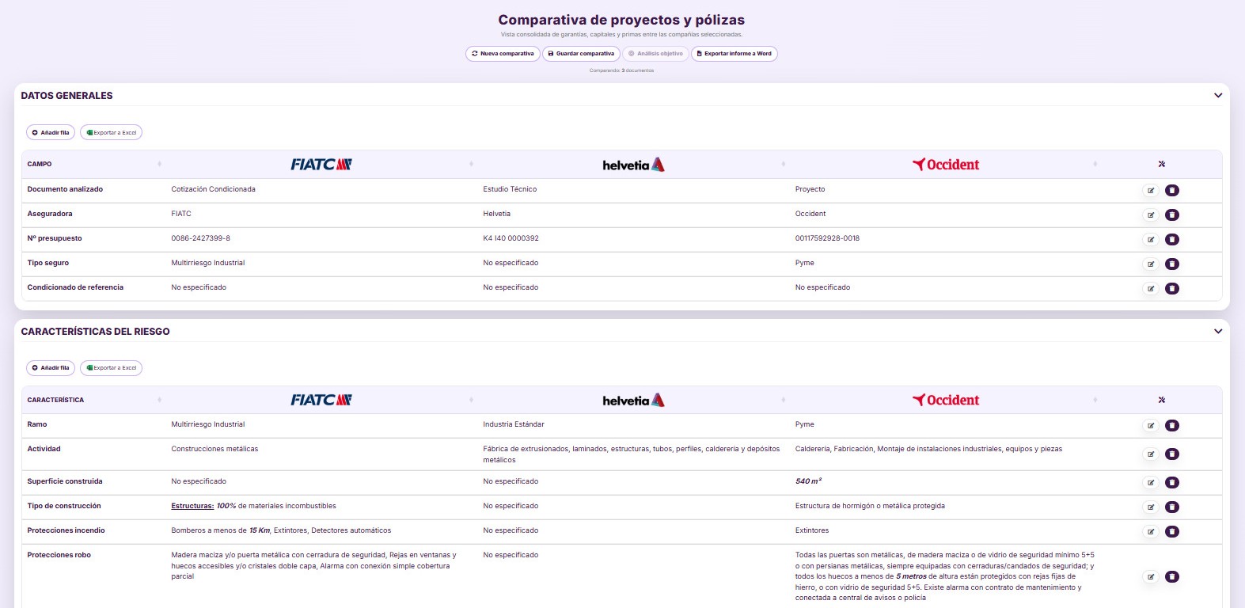Delete the 'Aseguradora' row
The image size is (1245, 608).
1172,215
